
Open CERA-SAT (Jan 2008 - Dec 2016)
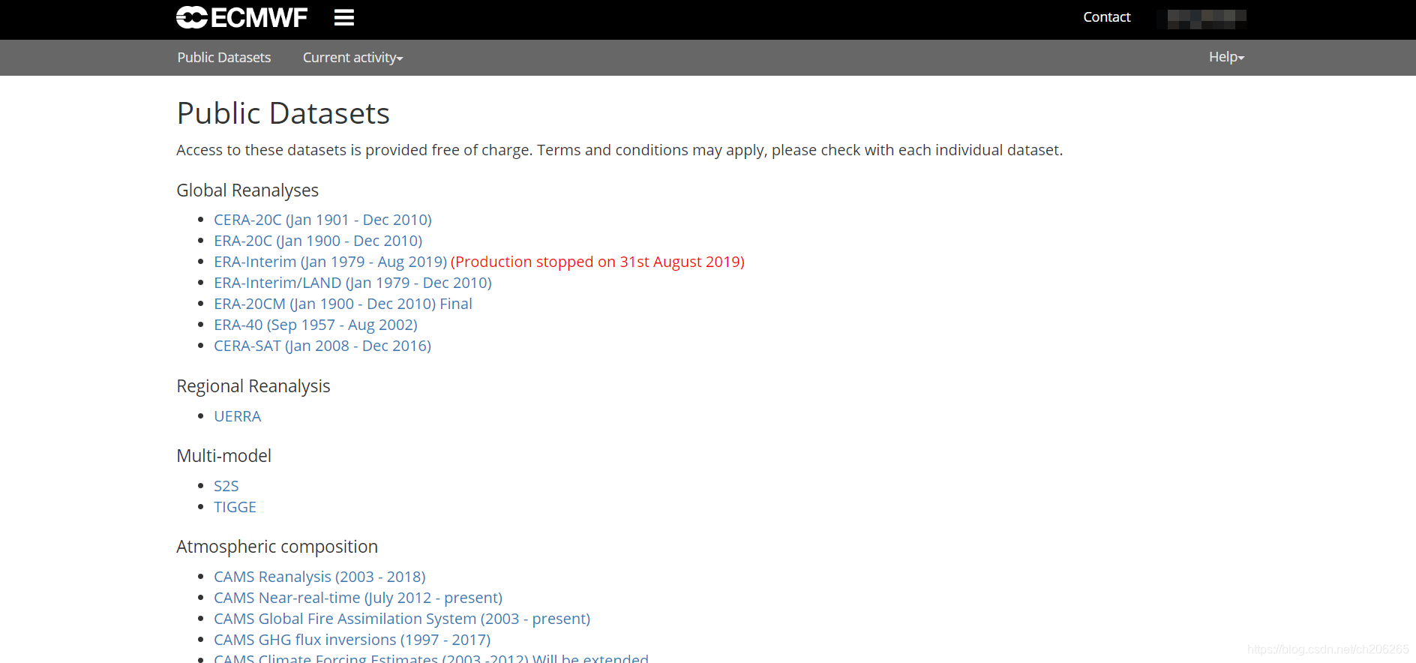coord(322,346)
